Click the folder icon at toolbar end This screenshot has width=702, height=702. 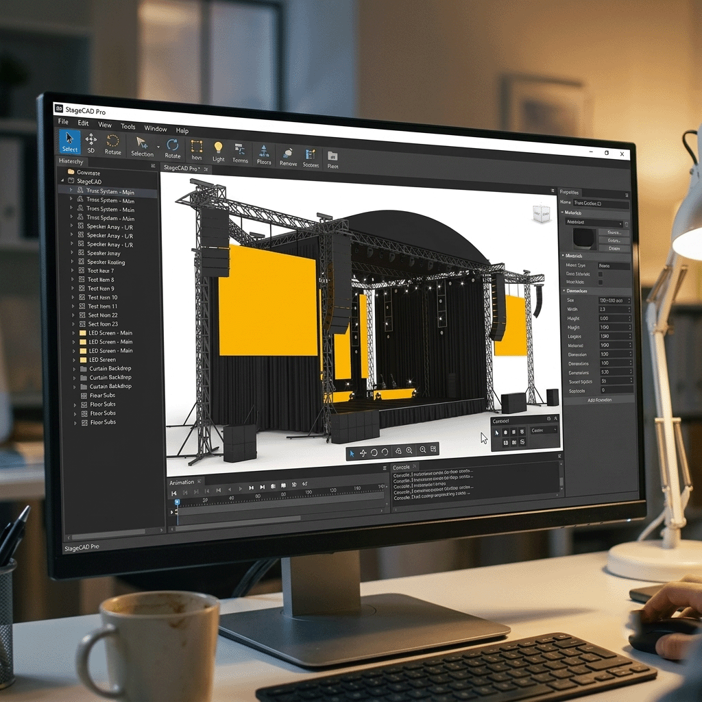click(x=332, y=159)
